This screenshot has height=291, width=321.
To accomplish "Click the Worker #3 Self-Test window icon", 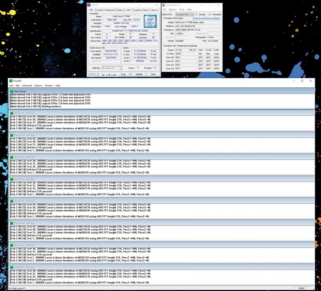I will pos(12,158).
